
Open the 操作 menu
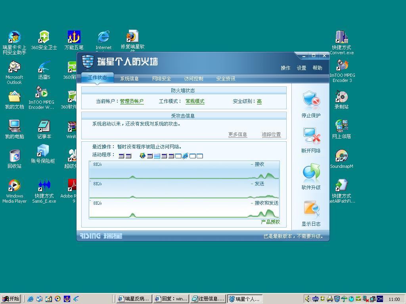285,68
